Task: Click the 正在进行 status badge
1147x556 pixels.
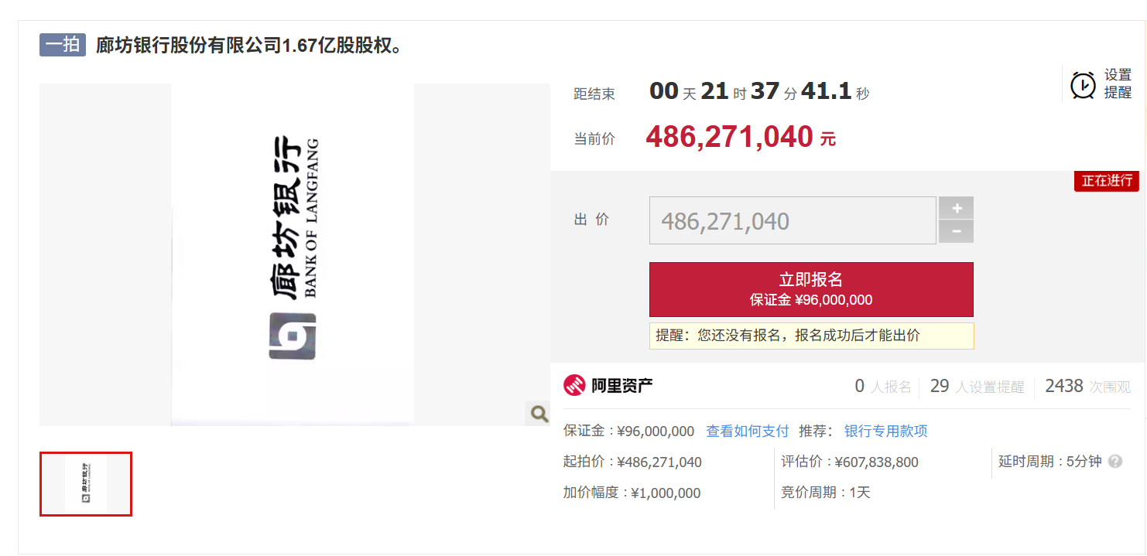Action: point(1105,181)
